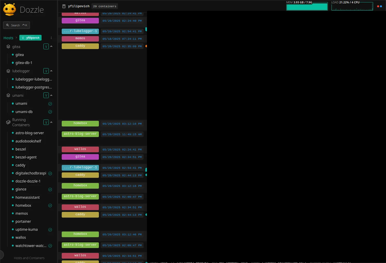Click the health check icon beside homebox in sidebar

pos(50,205)
